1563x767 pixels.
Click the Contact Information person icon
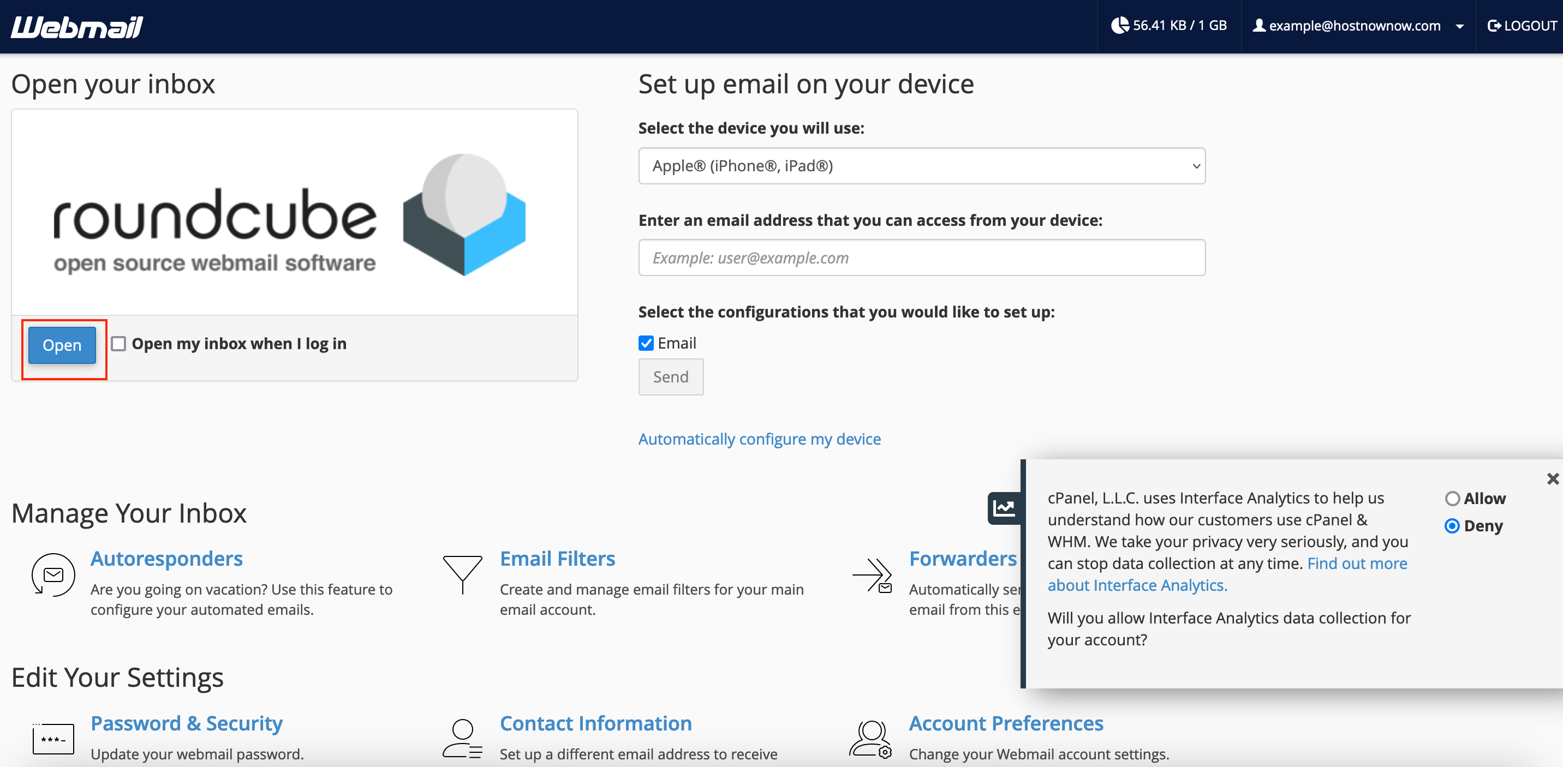(x=462, y=739)
